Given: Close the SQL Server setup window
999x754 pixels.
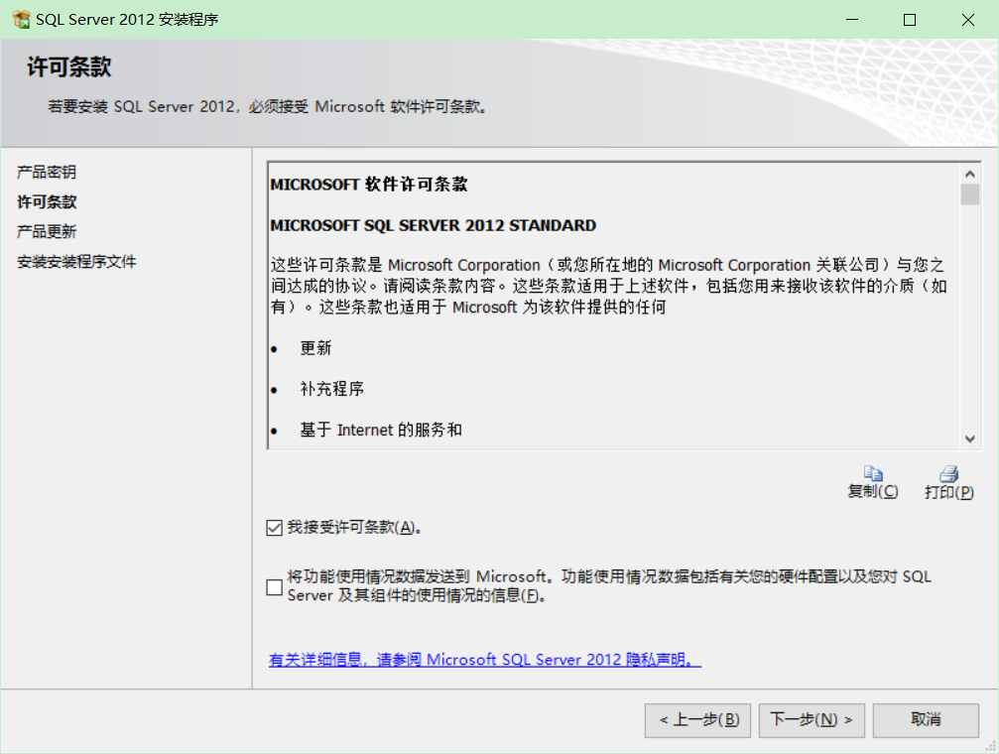Looking at the screenshot, I should click(x=968, y=20).
